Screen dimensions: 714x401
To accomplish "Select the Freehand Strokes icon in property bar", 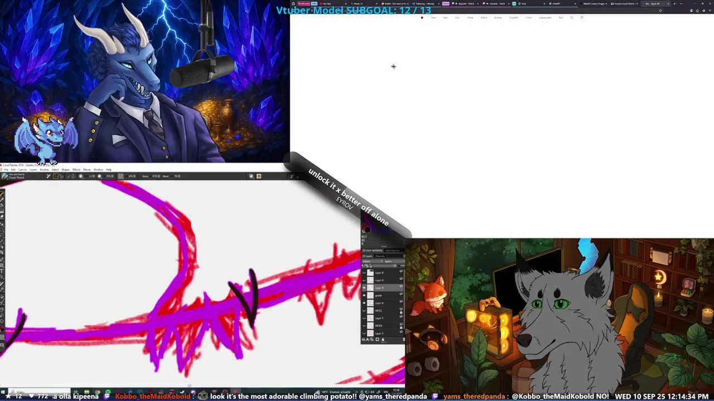I will click(56, 176).
